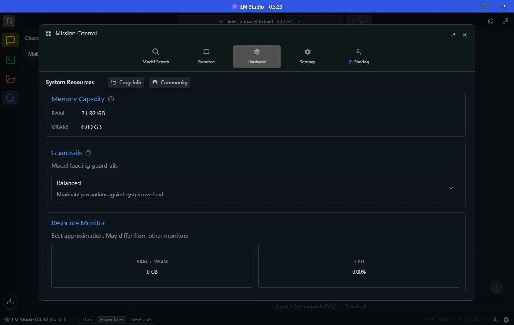The height and width of the screenshot is (325, 514).
Task: Select the Power User mode toggle
Action: 111,319
